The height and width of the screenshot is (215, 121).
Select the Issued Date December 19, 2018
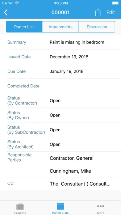tap(69, 57)
